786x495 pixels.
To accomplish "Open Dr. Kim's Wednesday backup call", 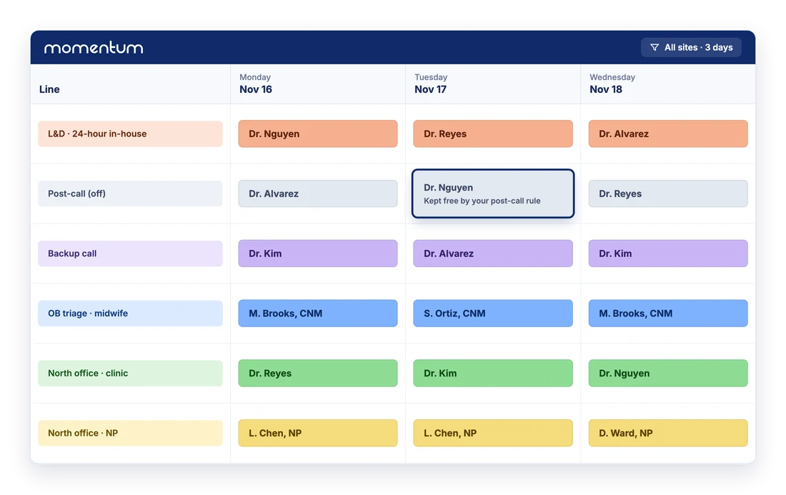I will [x=667, y=254].
